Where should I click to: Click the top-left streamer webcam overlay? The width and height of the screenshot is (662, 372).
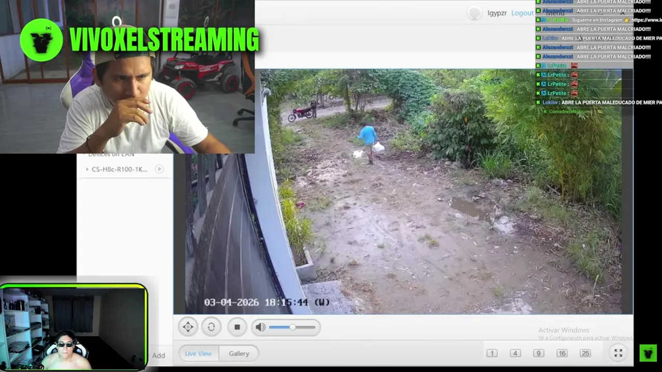click(x=127, y=77)
